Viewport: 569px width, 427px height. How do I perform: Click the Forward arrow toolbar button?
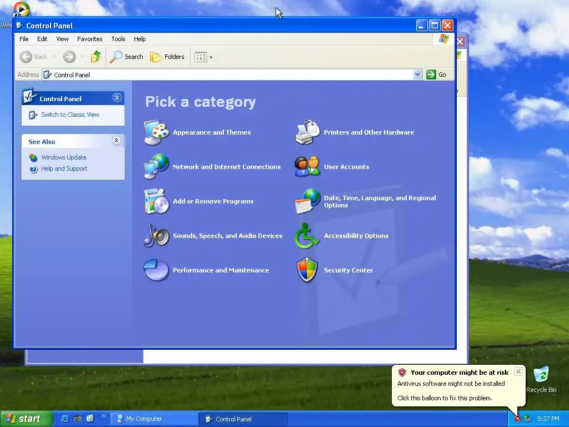click(x=69, y=57)
